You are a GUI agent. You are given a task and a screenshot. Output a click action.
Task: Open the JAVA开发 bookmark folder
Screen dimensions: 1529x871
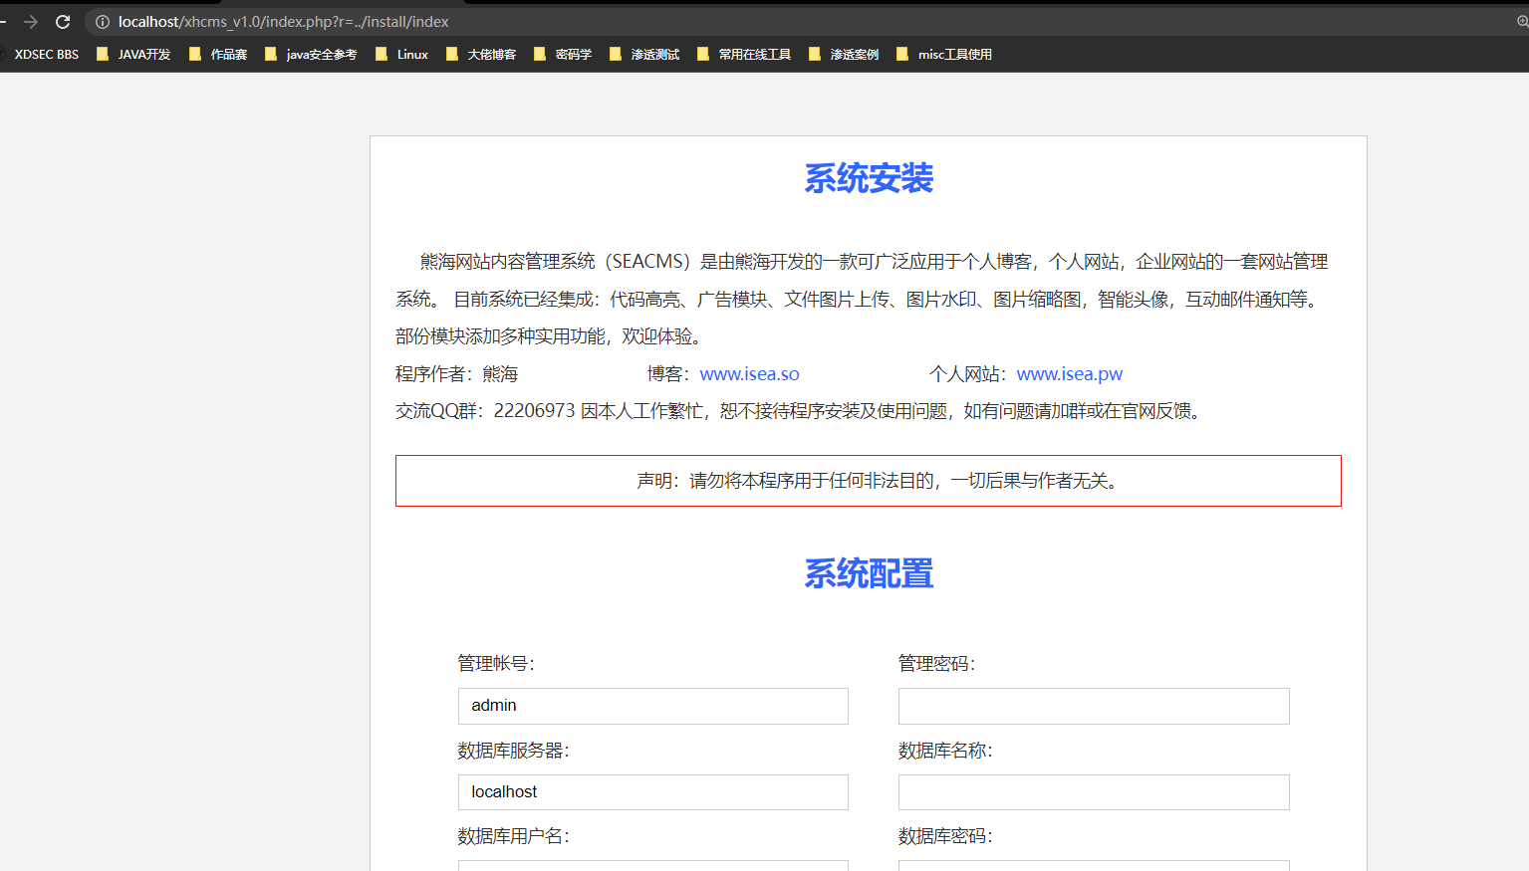point(133,55)
